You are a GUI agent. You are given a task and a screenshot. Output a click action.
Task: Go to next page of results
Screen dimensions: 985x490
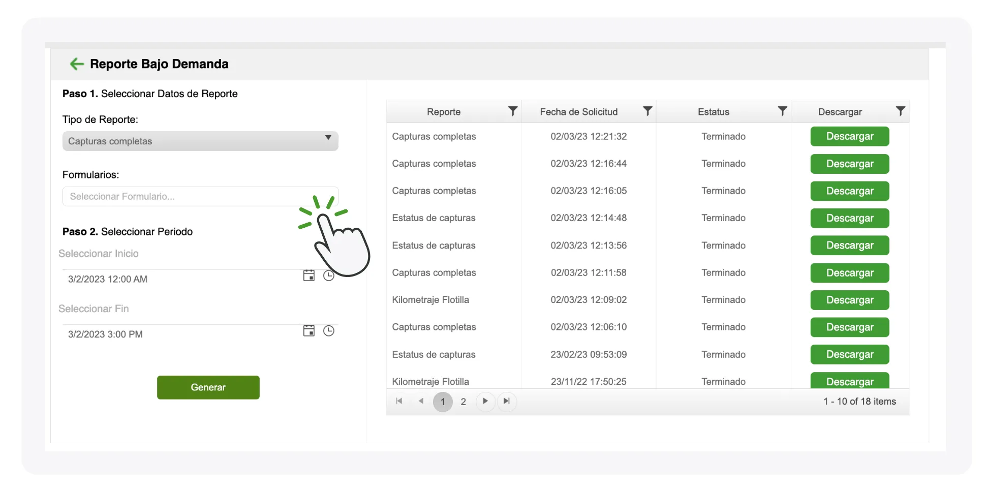tap(485, 401)
